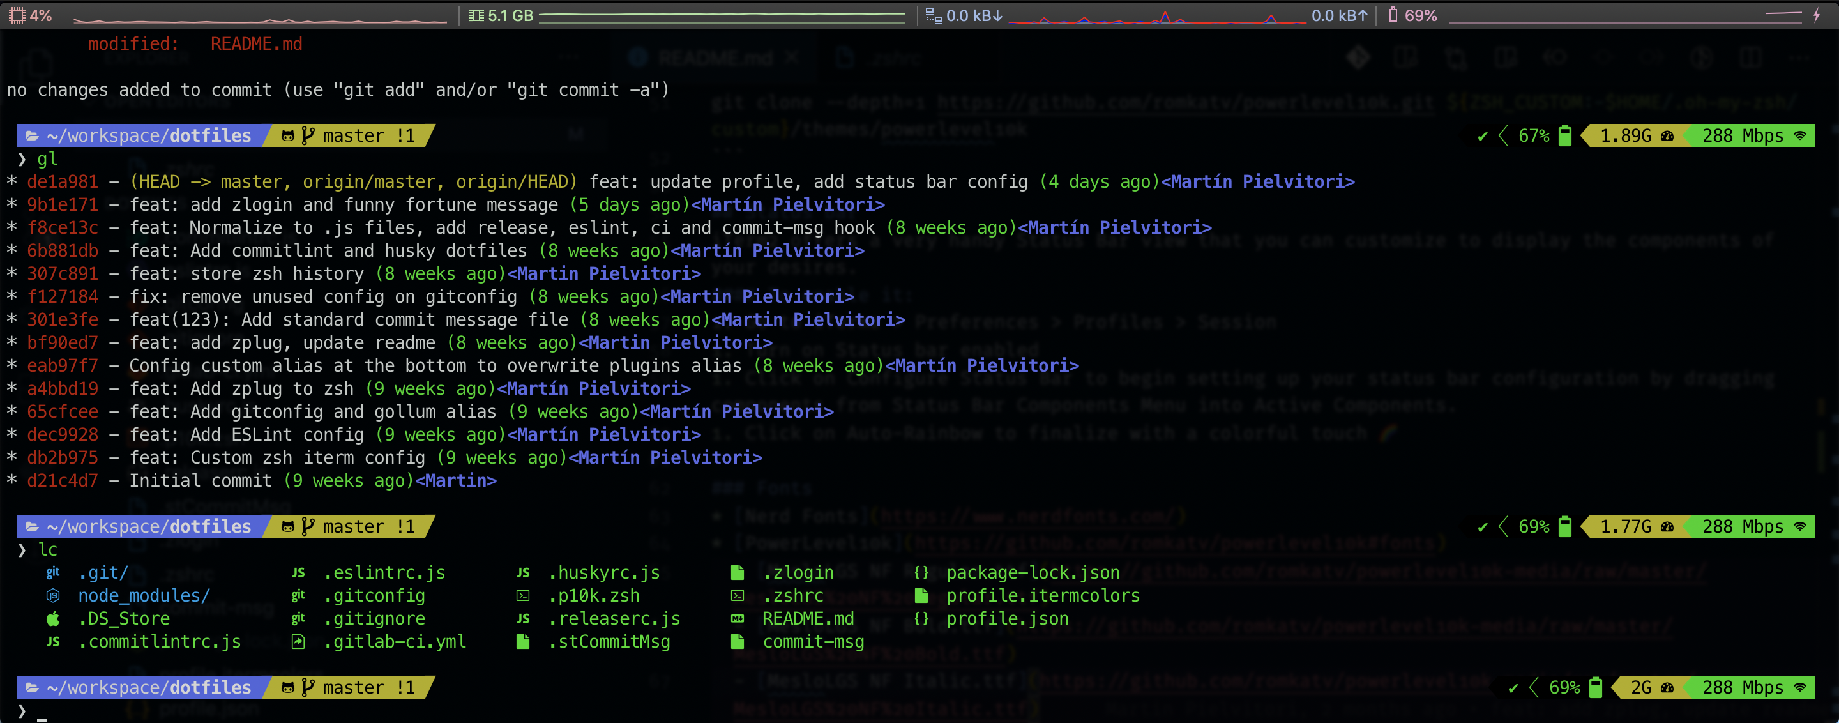Click commit hash f127184

(x=62, y=297)
